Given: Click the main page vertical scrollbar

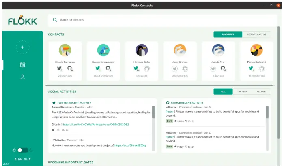Looking at the screenshot, I should [x=278, y=83].
